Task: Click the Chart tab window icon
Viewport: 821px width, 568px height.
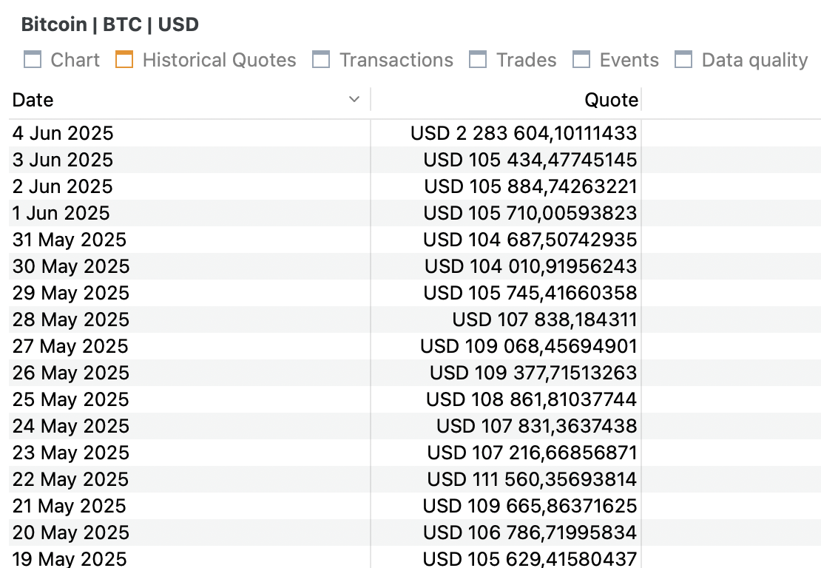Action: [x=33, y=60]
